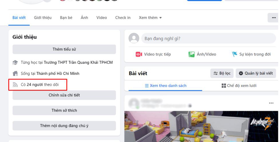Open the Bộ lọc filter options
The height and width of the screenshot is (142, 279).
222,73
